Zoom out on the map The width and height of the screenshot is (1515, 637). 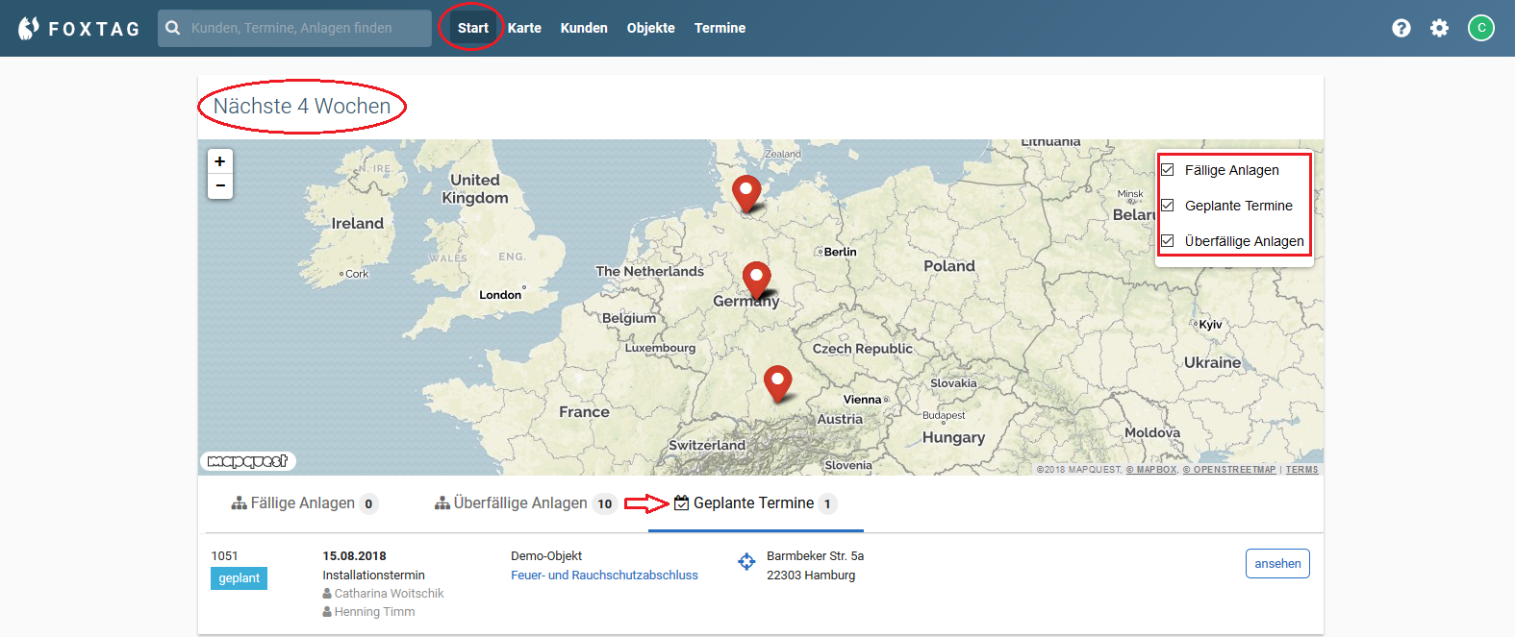pyautogui.click(x=220, y=185)
